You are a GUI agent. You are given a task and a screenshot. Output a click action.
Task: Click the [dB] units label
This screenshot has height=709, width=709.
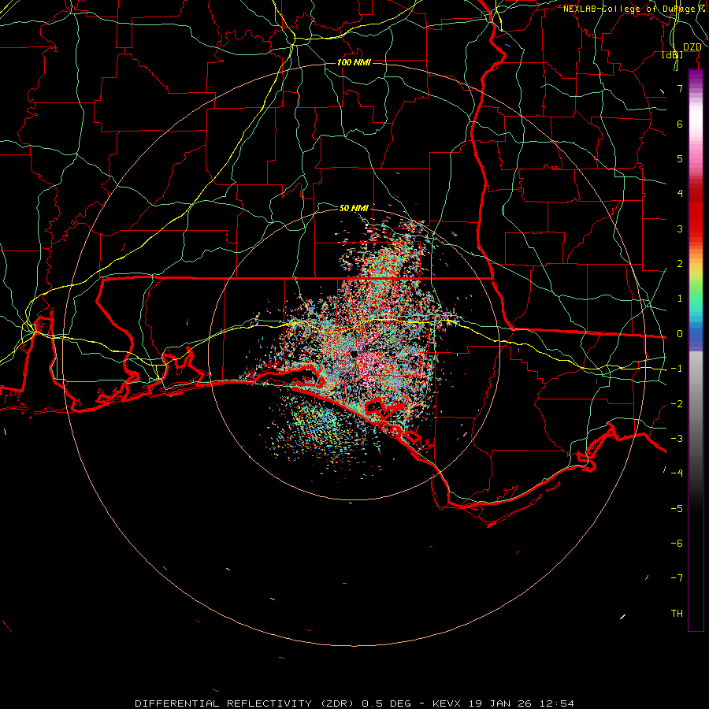coord(673,54)
